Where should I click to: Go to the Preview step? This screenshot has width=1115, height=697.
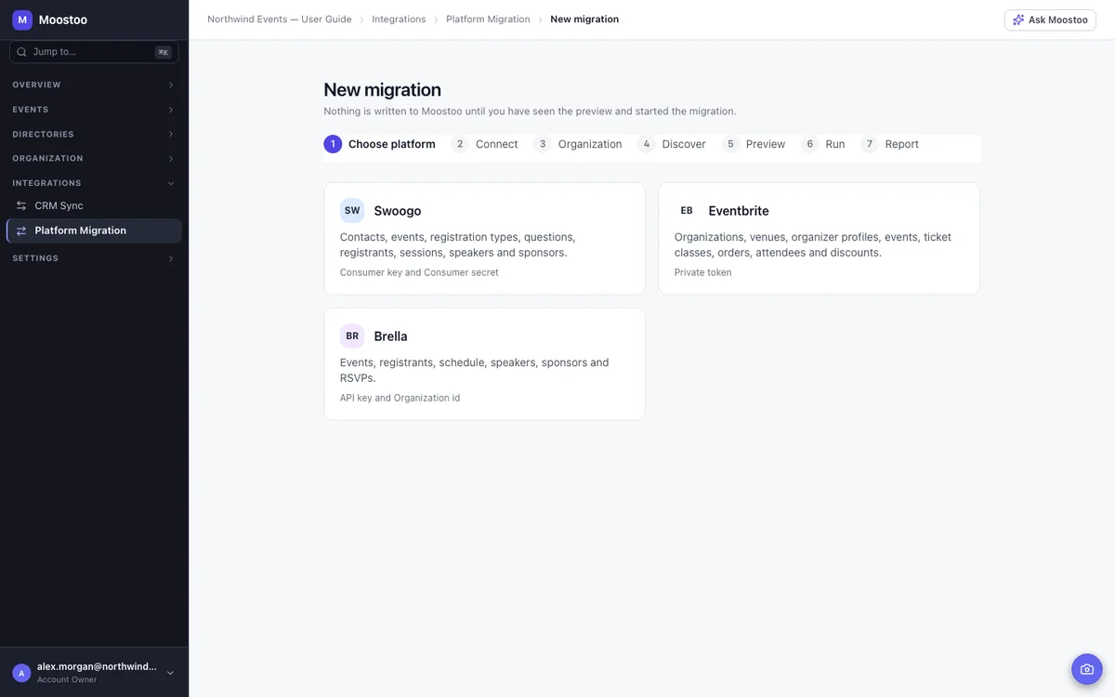pos(754,144)
